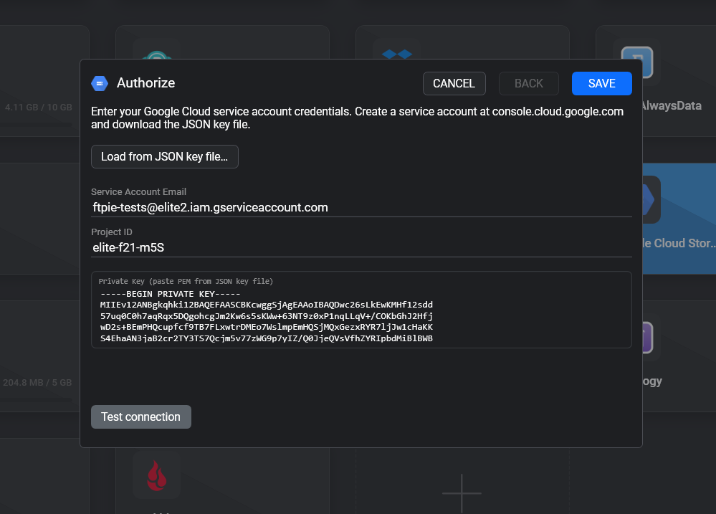This screenshot has height=514, width=716.
Task: Click the Google Cloud Storage hexagon icon in Authorize header
Action: 100,84
